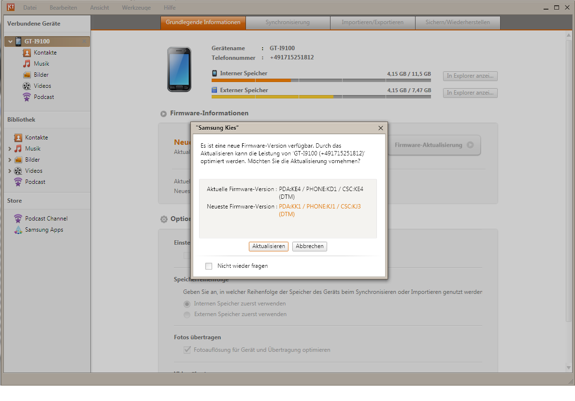Open Podcast under GT-I9100 device

pyautogui.click(x=44, y=97)
